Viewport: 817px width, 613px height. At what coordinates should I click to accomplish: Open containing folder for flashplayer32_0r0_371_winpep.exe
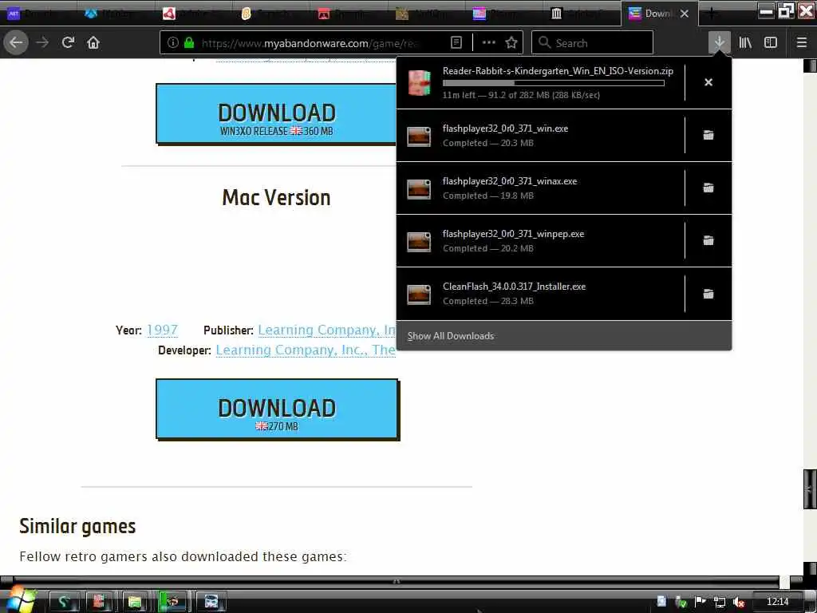pos(708,240)
